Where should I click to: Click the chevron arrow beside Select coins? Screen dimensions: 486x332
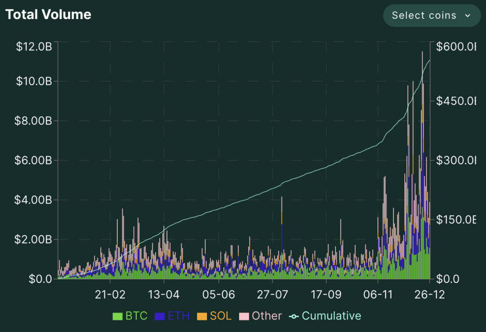pyautogui.click(x=467, y=16)
